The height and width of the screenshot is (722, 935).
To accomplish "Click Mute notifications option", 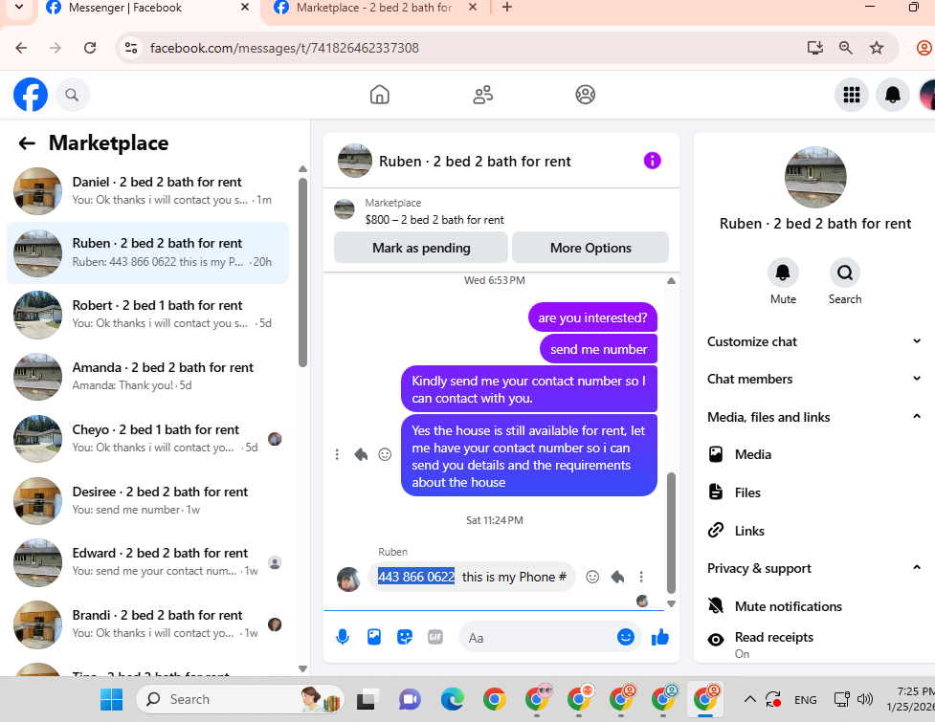I will click(814, 606).
